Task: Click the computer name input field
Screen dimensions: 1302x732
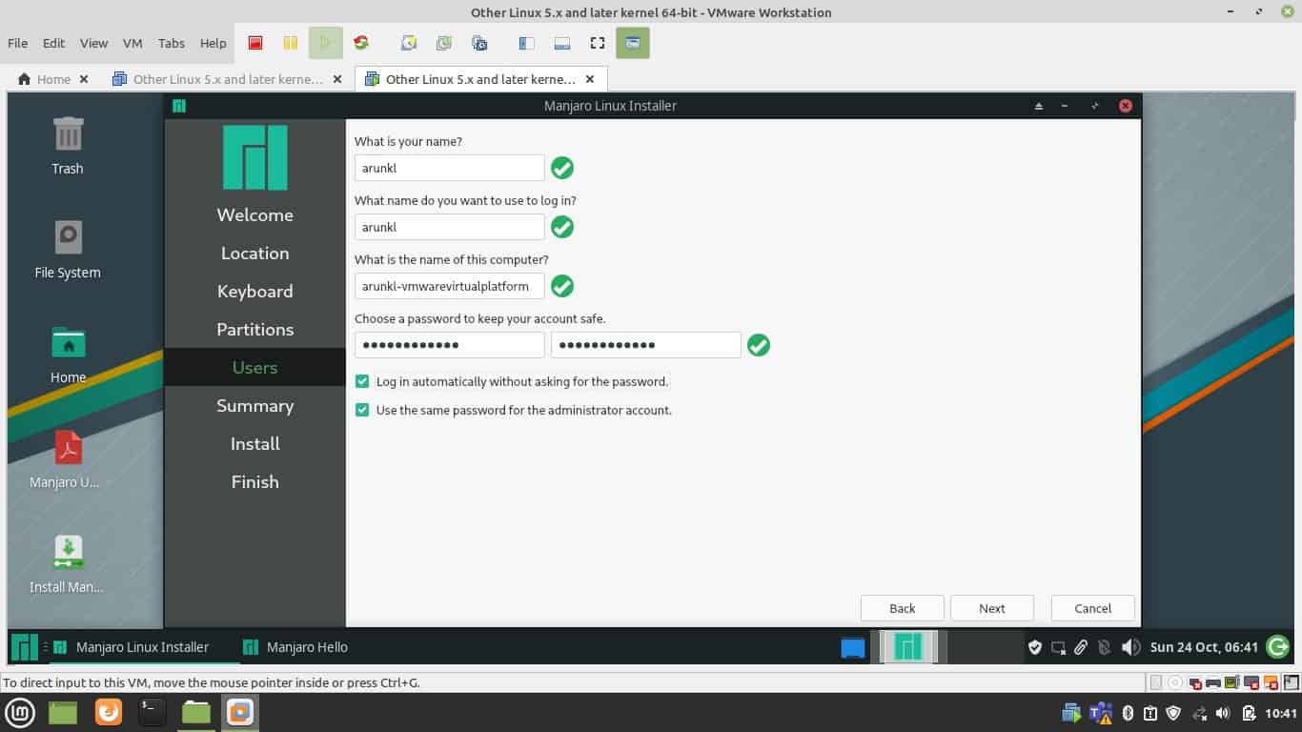Action: [x=449, y=286]
